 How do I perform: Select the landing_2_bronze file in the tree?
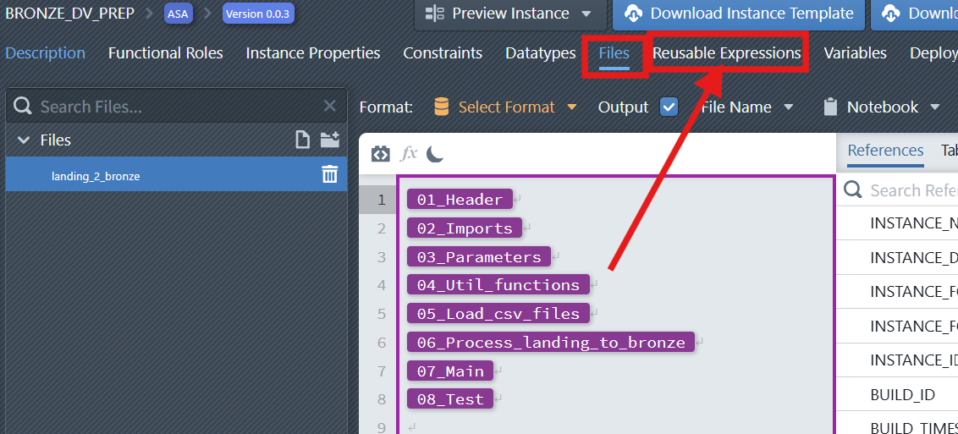[96, 176]
